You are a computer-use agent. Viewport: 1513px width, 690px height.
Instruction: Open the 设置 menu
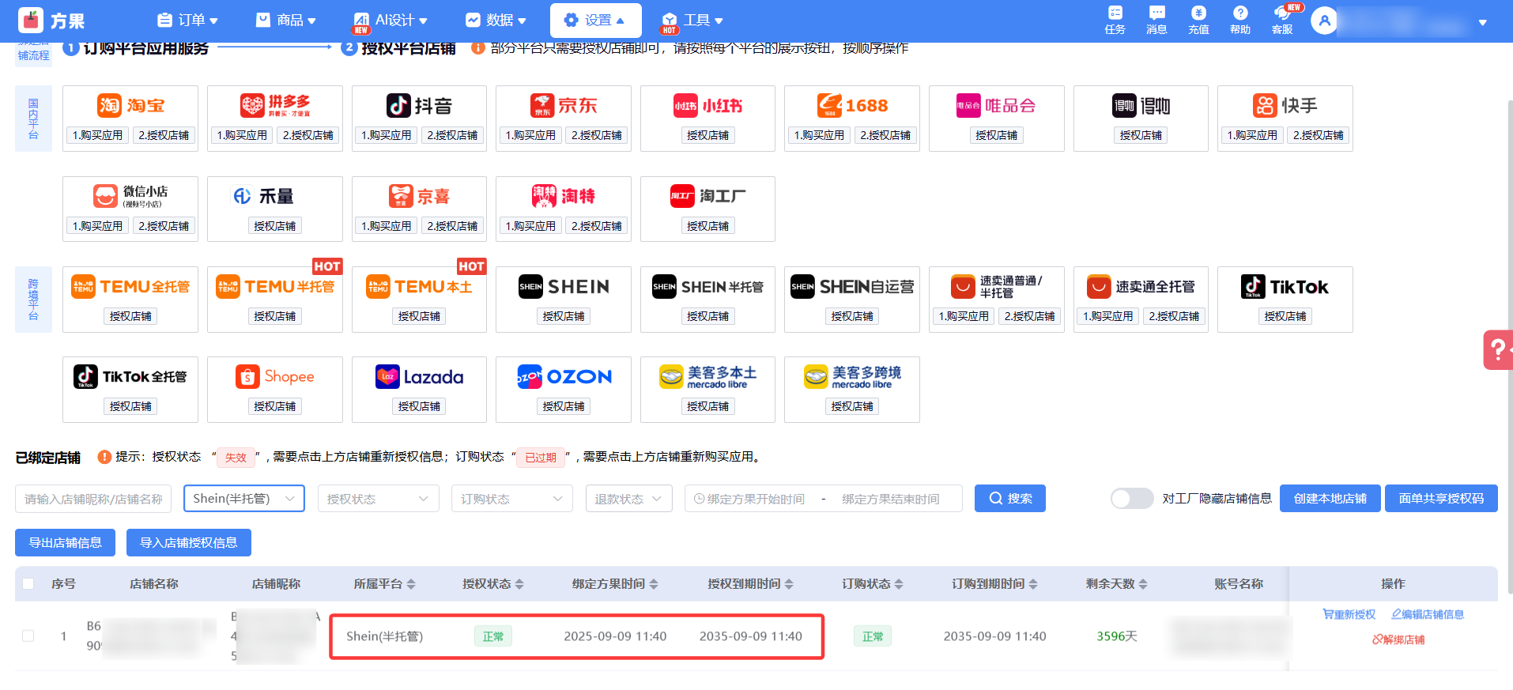point(595,21)
